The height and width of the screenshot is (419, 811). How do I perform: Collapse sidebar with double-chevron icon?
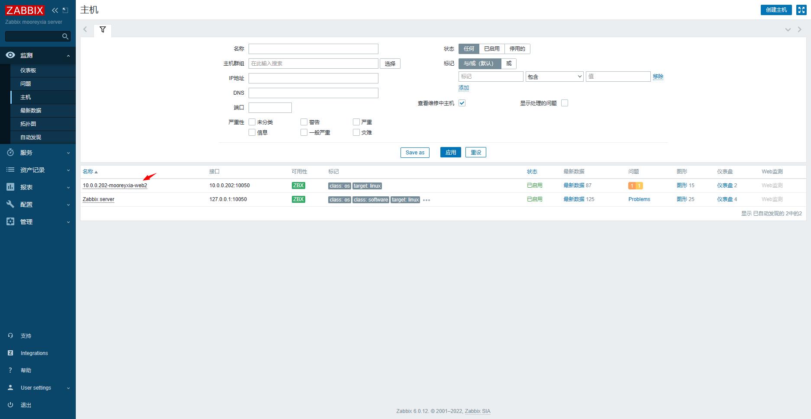pyautogui.click(x=55, y=10)
